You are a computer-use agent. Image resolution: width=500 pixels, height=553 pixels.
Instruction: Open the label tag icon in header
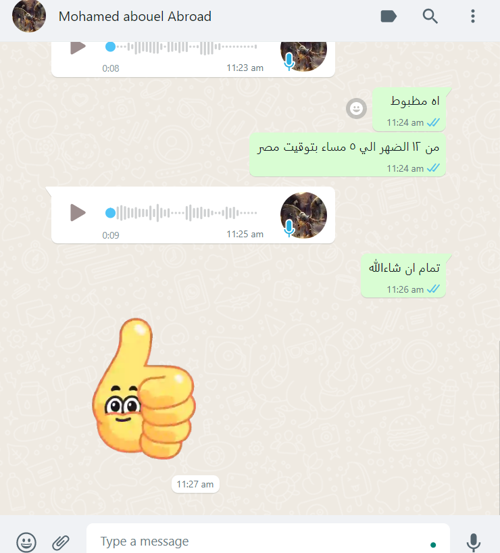coord(389,16)
